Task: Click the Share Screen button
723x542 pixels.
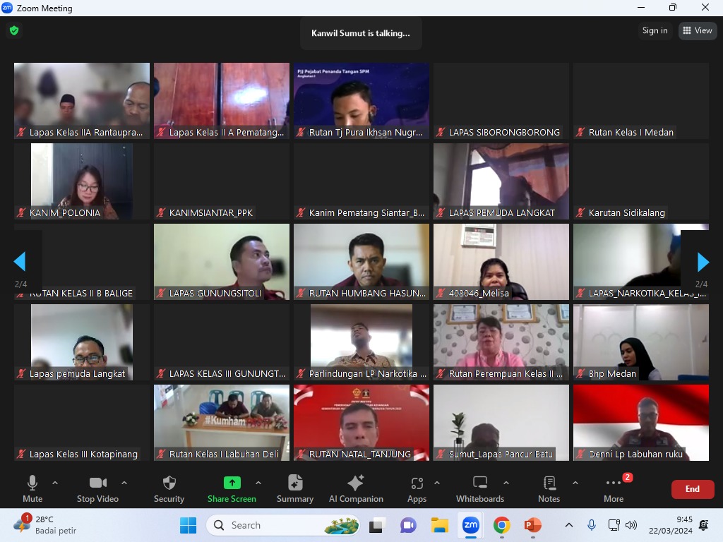Action: pos(232,488)
